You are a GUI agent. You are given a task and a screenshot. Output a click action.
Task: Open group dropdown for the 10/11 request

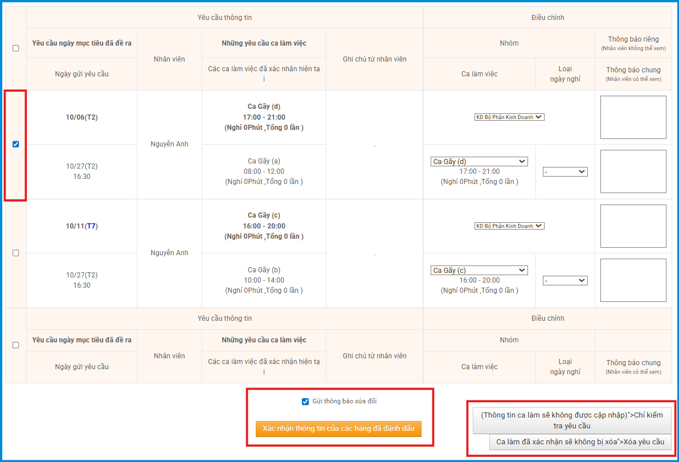(x=509, y=226)
